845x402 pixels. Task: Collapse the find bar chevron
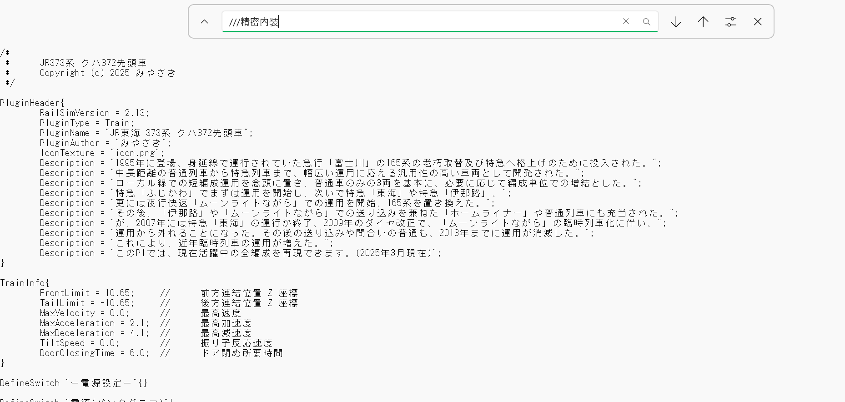[x=205, y=22]
